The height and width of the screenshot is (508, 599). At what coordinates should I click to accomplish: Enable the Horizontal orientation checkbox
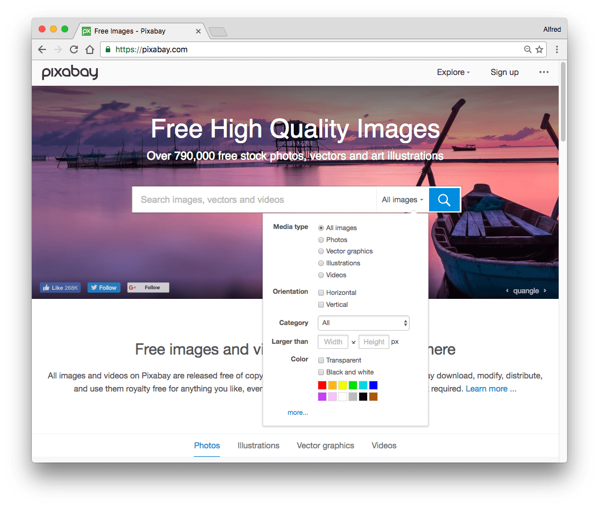pos(321,292)
